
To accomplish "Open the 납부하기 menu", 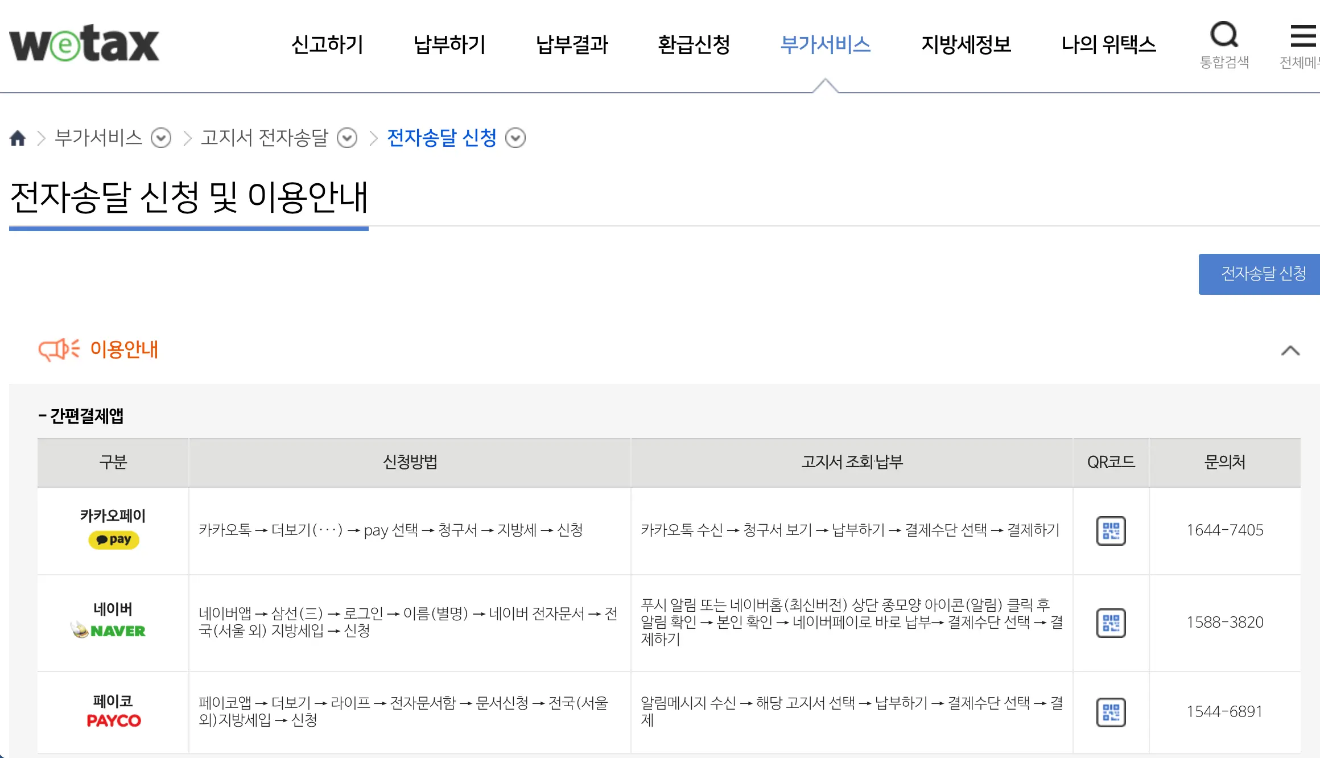I will (449, 44).
